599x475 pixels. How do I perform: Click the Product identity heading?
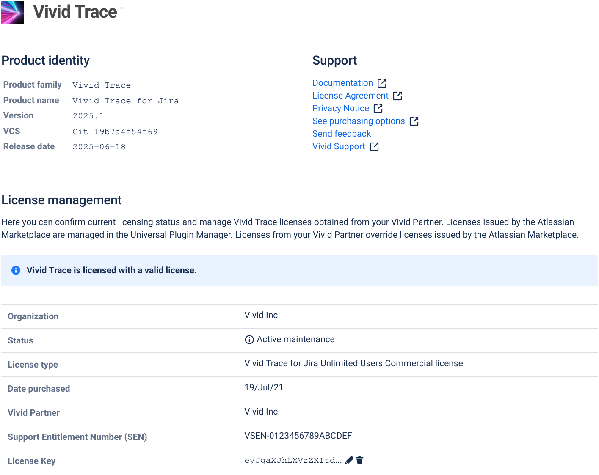click(46, 60)
